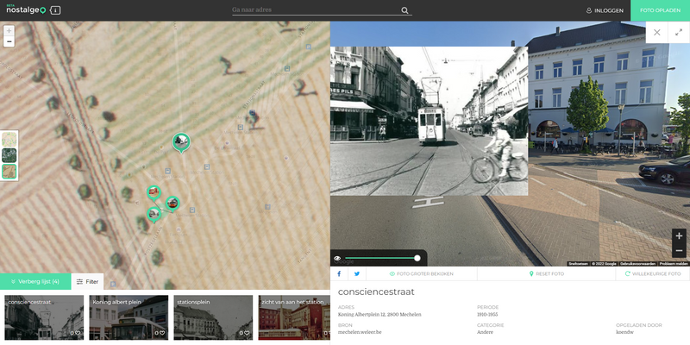
Task: Open Google 'Gebruiksvoorwaarden' link in street view
Action: pyautogui.click(x=637, y=264)
